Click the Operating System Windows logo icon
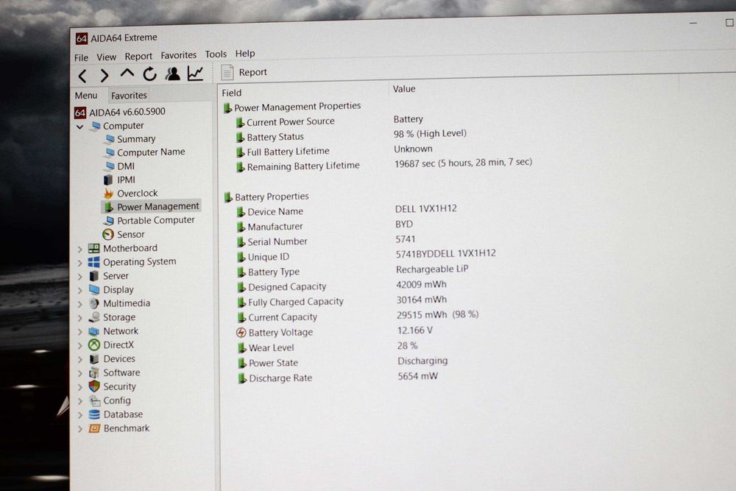736x491 pixels. pos(94,262)
